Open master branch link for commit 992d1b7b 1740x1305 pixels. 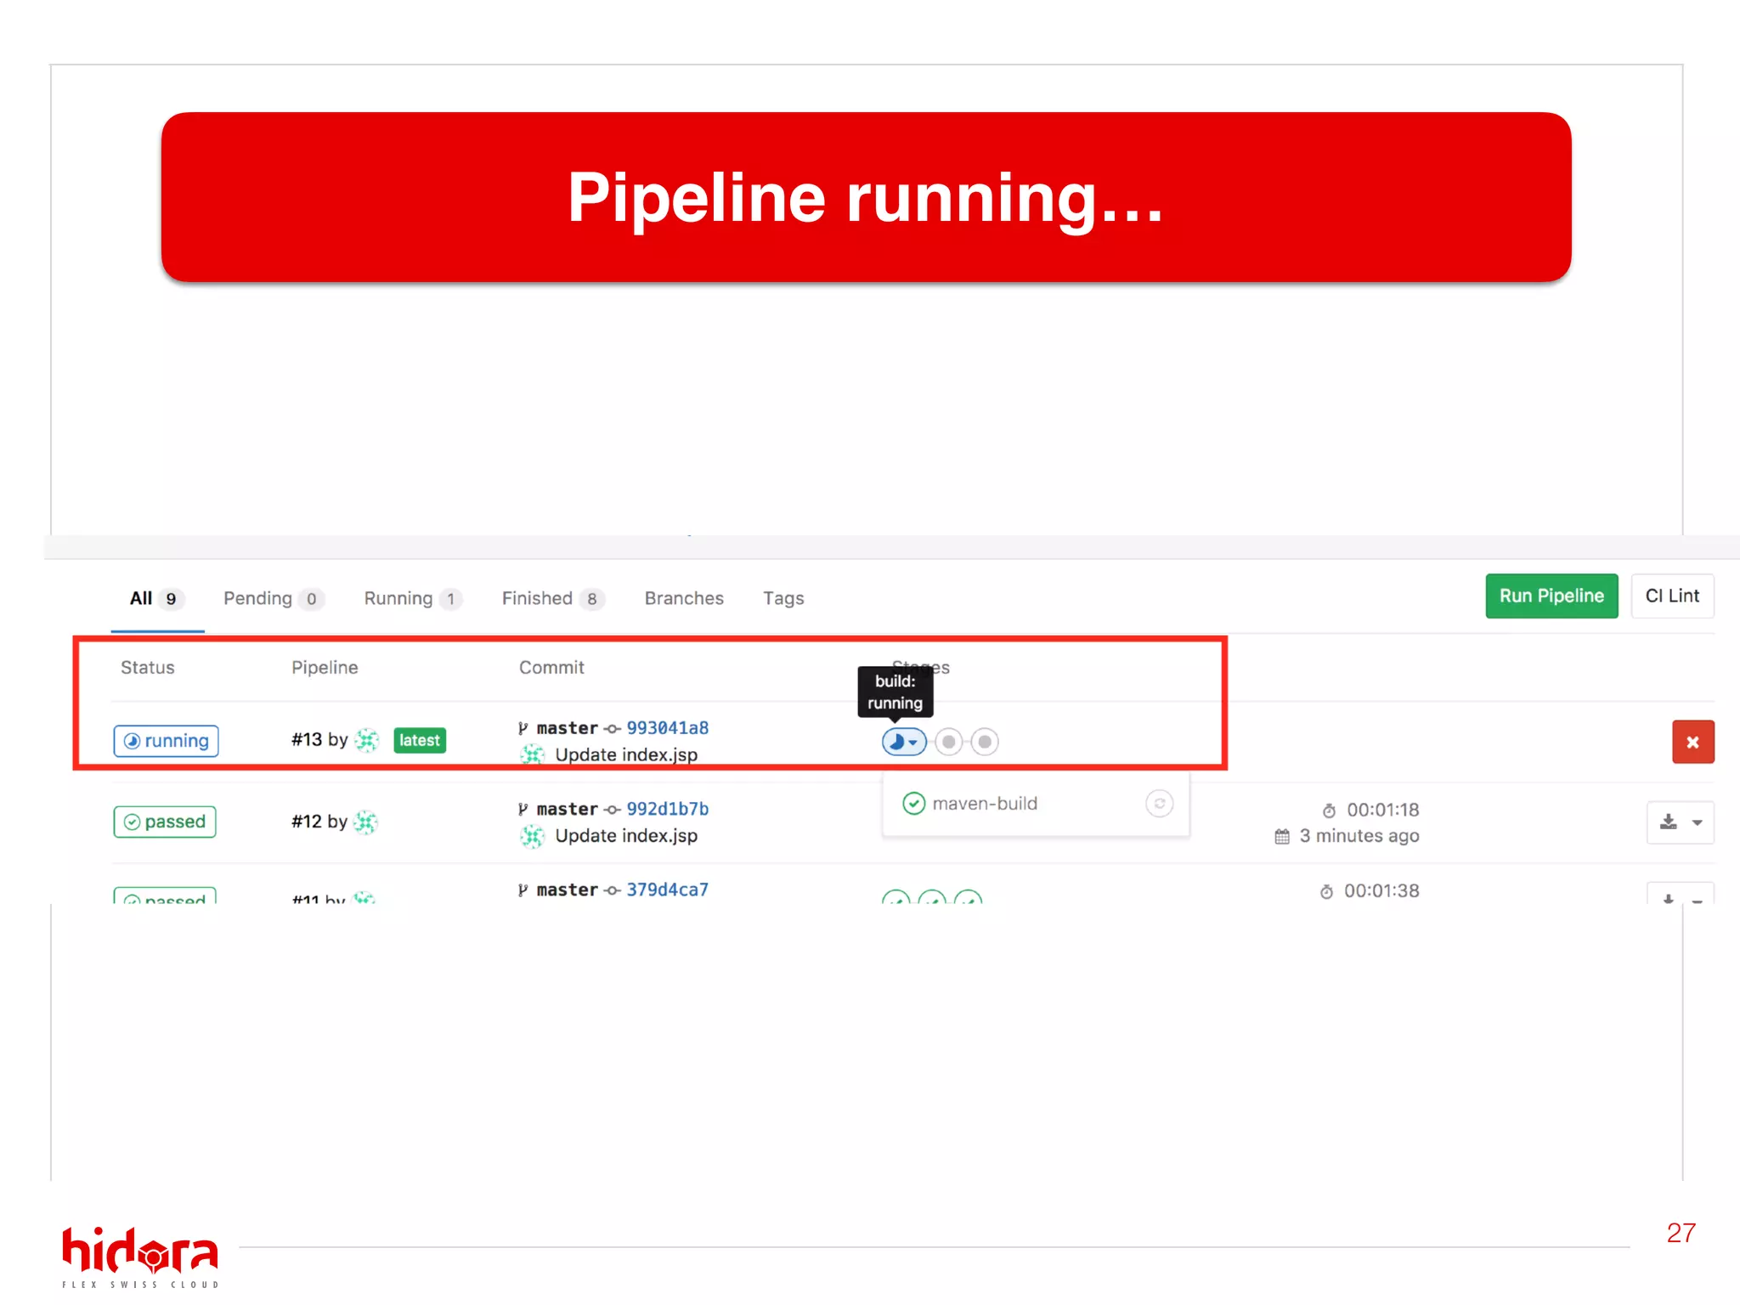coord(568,809)
